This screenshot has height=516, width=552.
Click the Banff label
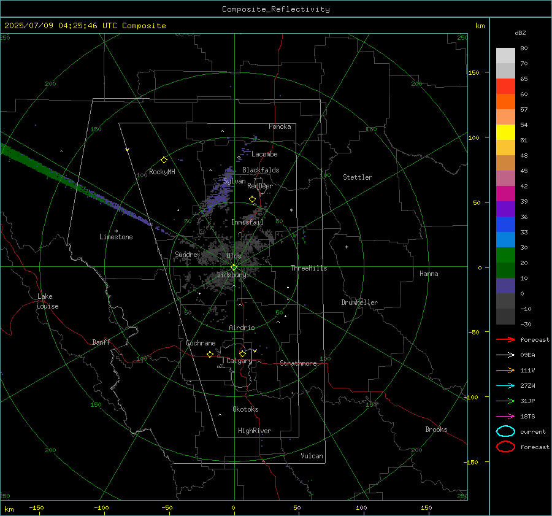click(101, 342)
